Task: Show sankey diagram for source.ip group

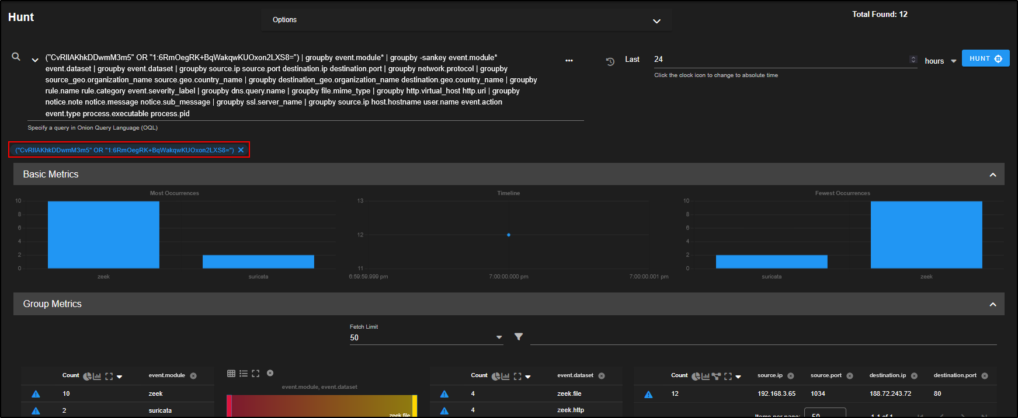Action: (x=716, y=377)
